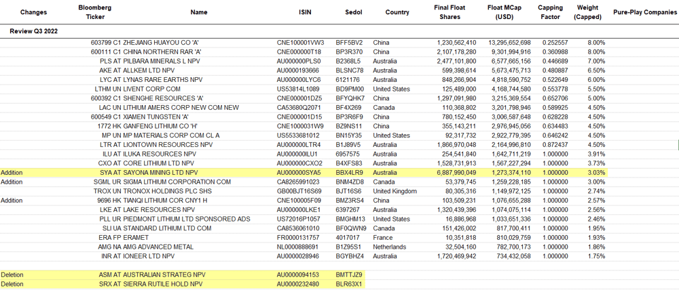
Task: Select country cell 'France'
Action: pos(383,238)
